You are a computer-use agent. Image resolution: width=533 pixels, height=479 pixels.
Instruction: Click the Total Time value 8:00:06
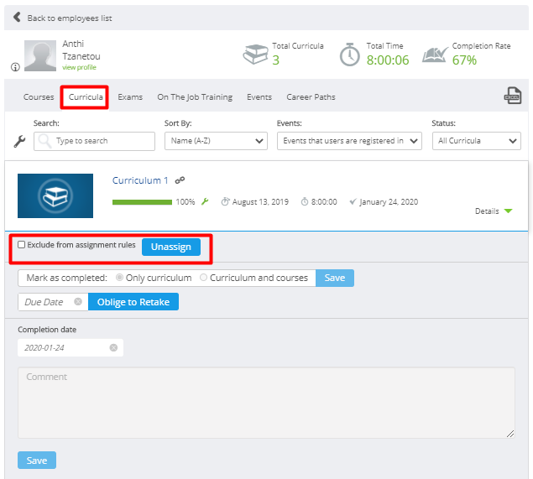click(x=388, y=60)
